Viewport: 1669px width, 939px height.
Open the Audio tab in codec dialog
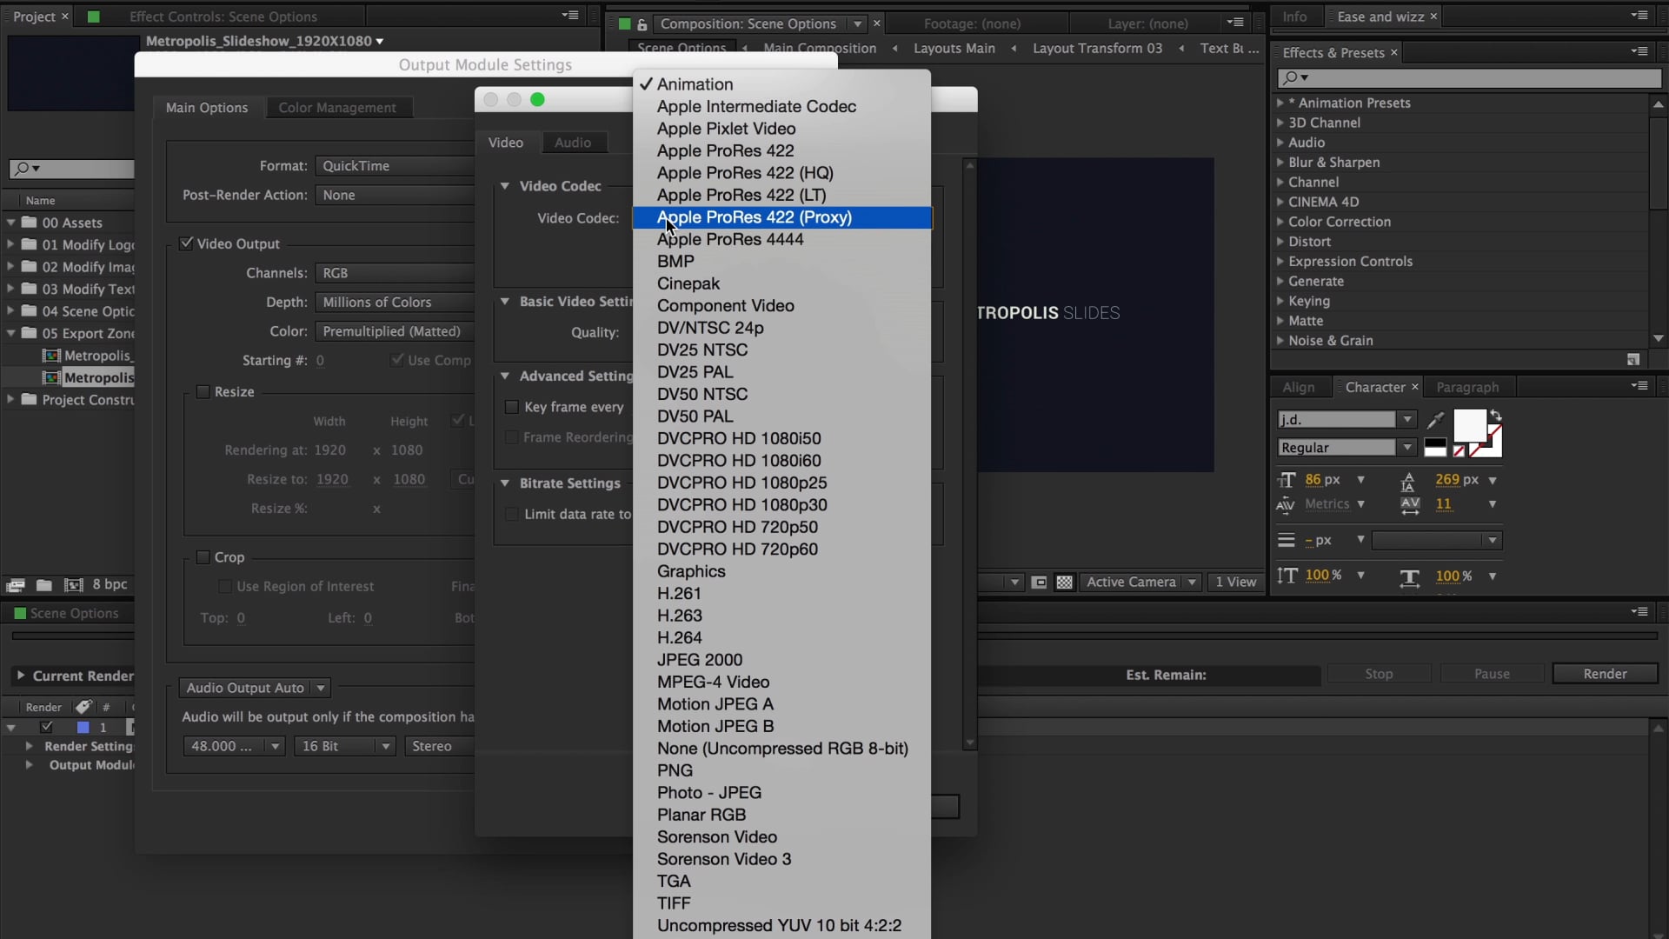(573, 143)
